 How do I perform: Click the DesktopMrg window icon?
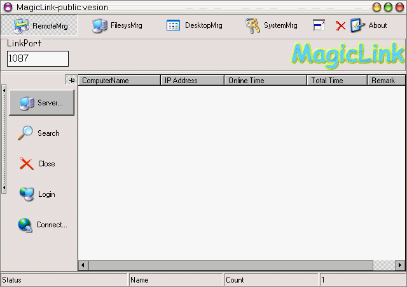(174, 25)
